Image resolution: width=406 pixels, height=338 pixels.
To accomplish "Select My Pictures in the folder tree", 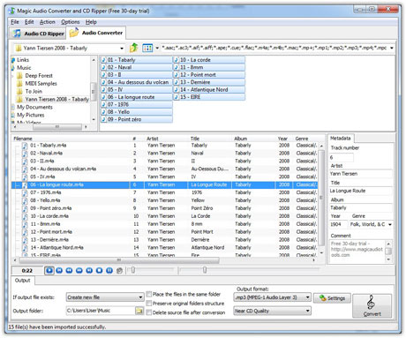I will coord(30,115).
